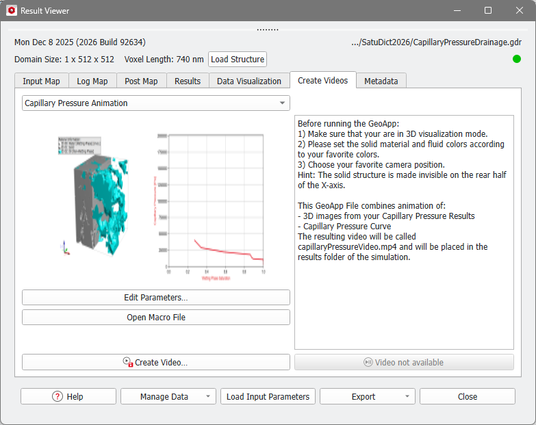
Task: Expand the Manage Data dropdown arrow
Action: 206,397
